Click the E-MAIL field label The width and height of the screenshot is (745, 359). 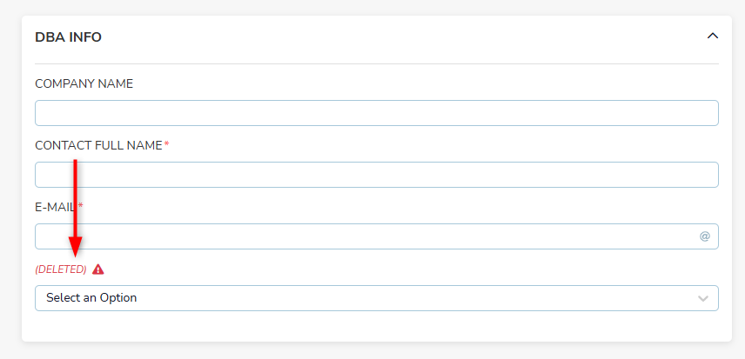point(55,207)
